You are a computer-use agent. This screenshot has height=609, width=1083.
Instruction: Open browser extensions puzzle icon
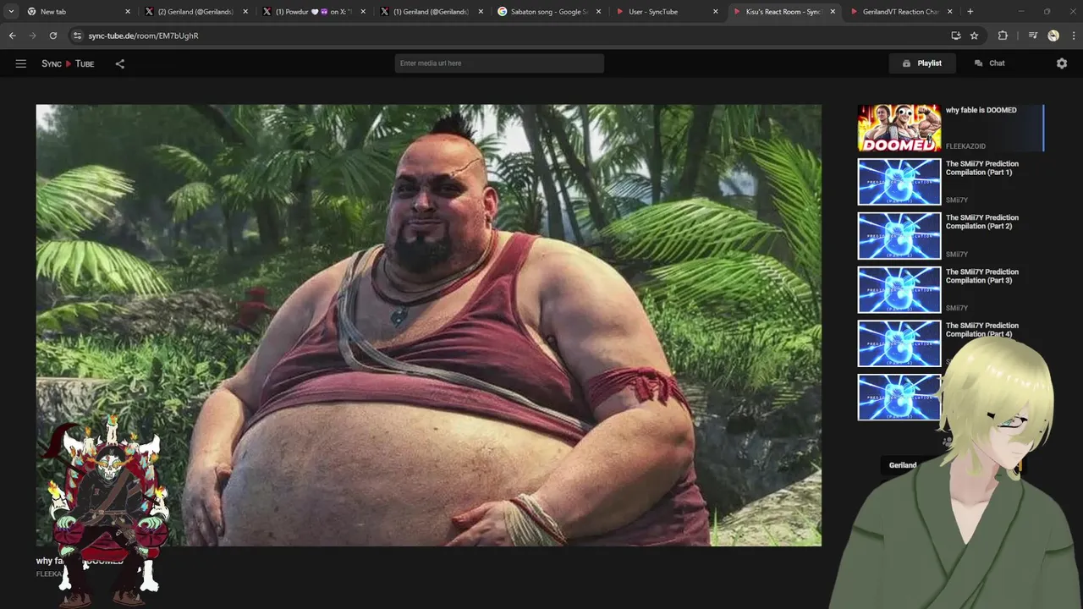pyautogui.click(x=1003, y=36)
